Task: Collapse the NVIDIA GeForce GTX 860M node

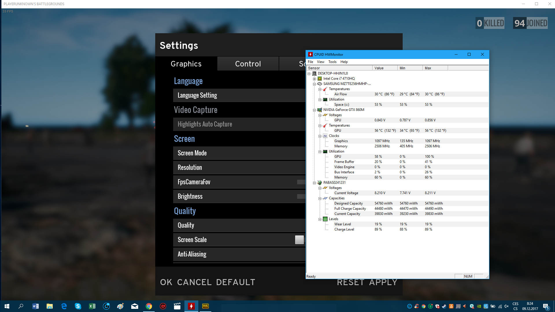Action: coord(314,110)
